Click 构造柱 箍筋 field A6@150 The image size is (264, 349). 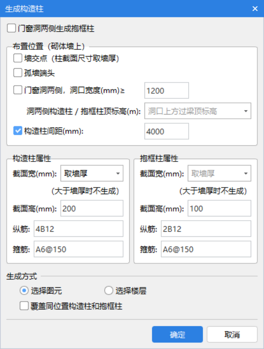click(x=78, y=249)
